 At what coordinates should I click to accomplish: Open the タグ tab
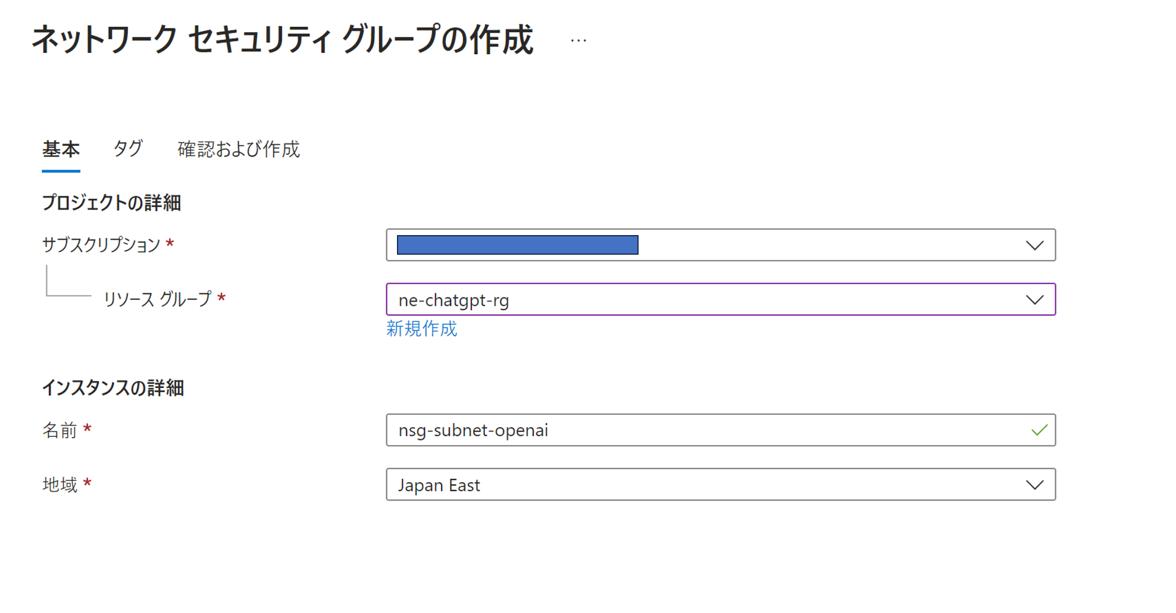tap(128, 149)
